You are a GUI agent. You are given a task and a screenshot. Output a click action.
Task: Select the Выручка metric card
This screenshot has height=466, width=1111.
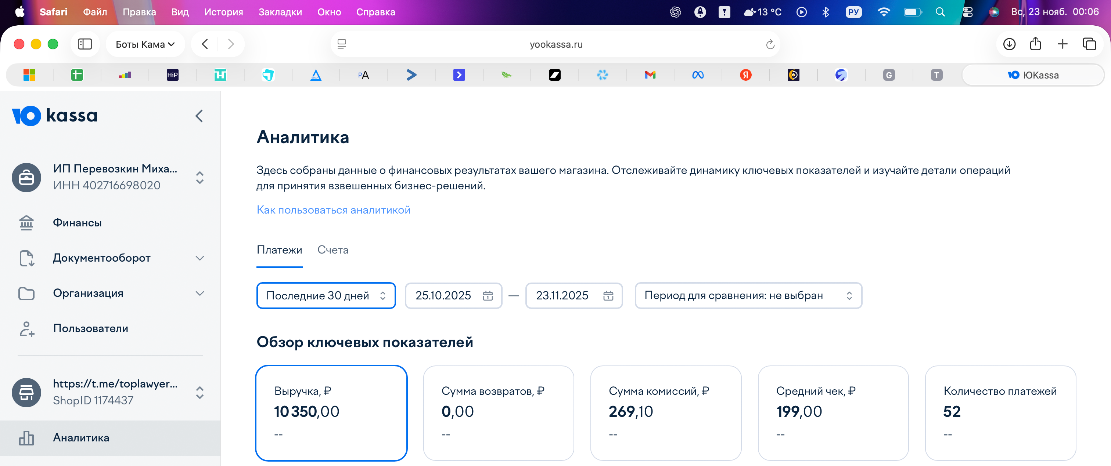click(331, 412)
